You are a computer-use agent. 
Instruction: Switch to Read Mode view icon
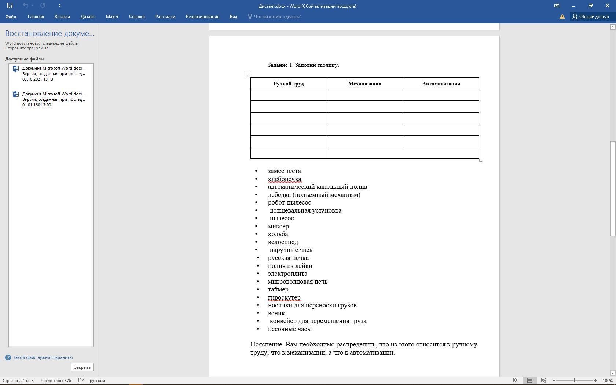pyautogui.click(x=516, y=381)
